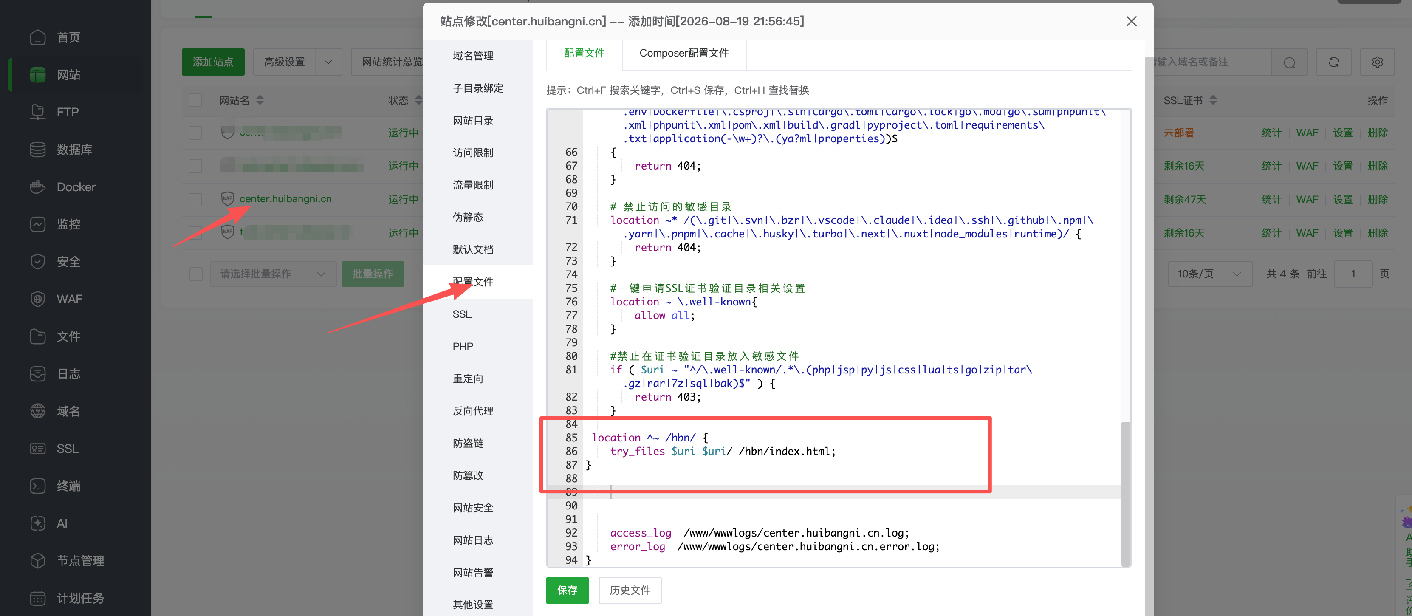Open the 节点管理 node cube icon
The width and height of the screenshot is (1412, 616).
pos(38,561)
